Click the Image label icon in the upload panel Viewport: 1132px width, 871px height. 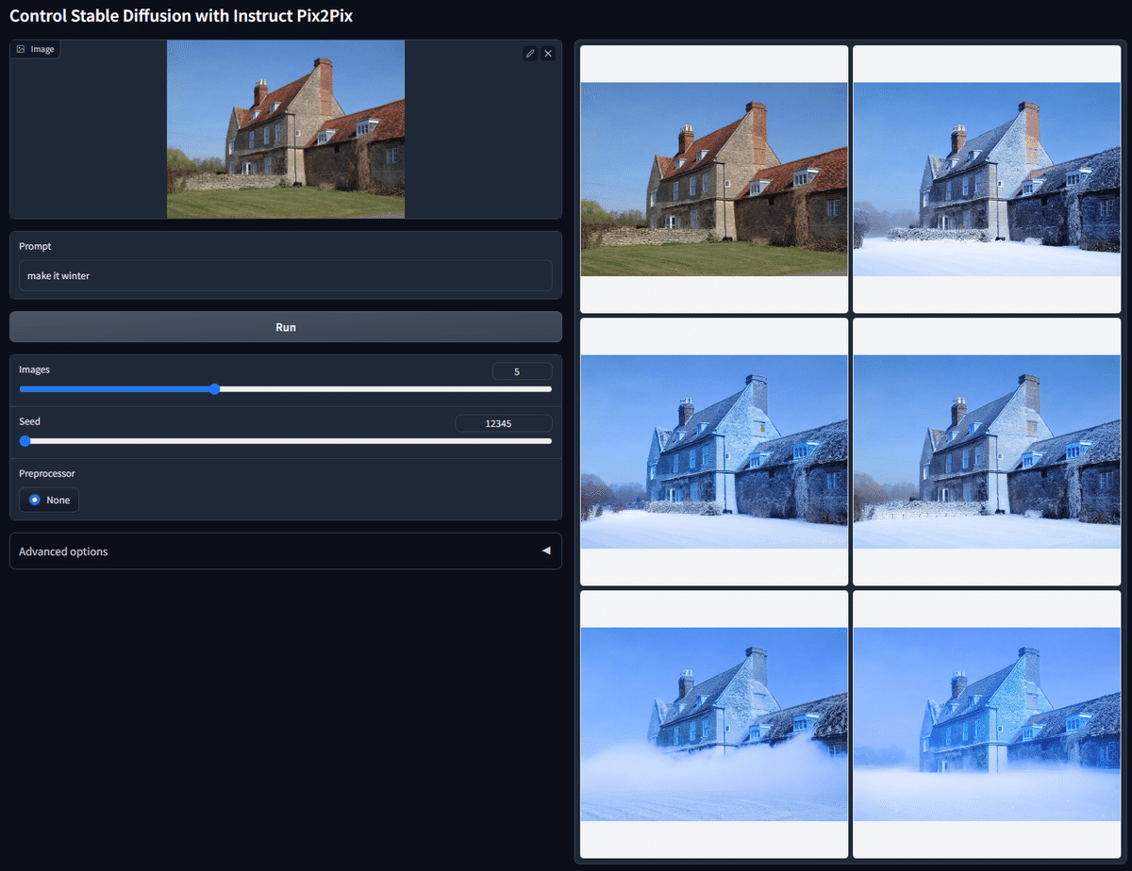pyautogui.click(x=21, y=49)
